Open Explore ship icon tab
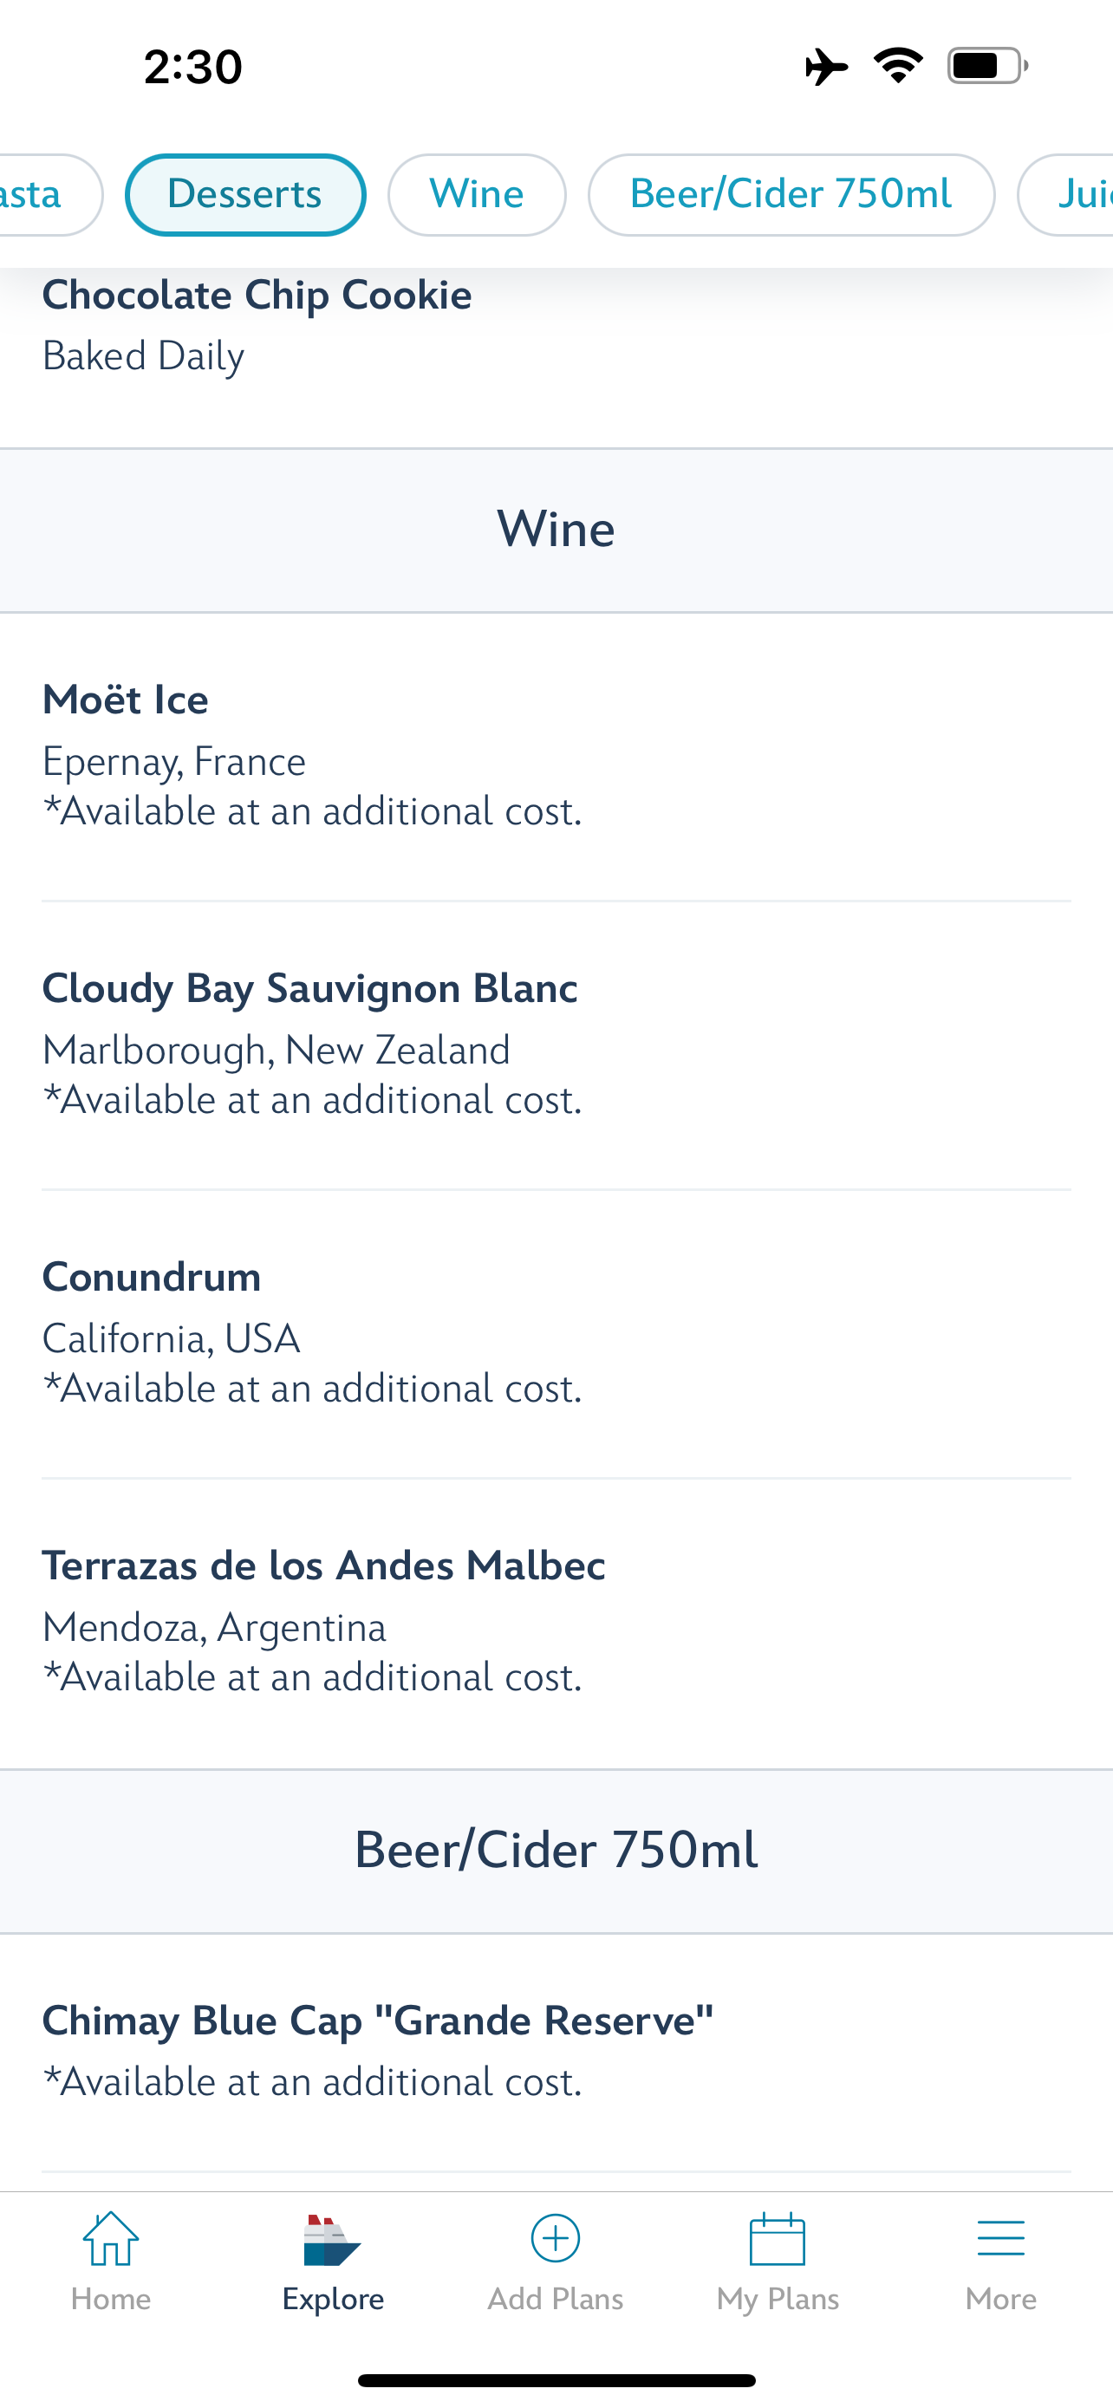 coord(333,2242)
